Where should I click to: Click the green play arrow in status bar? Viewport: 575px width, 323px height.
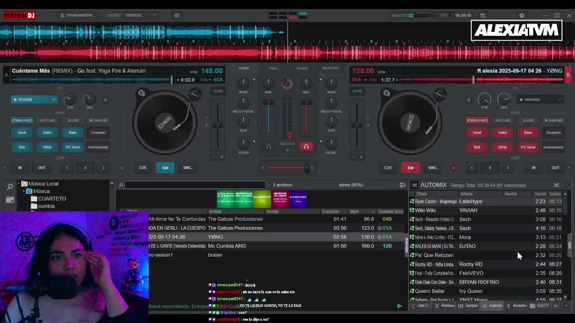pos(399,306)
